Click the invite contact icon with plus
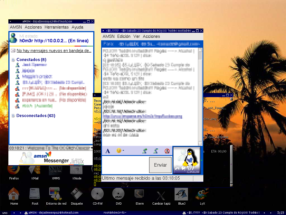Screen dimensions: 286x215 point(145,151)
